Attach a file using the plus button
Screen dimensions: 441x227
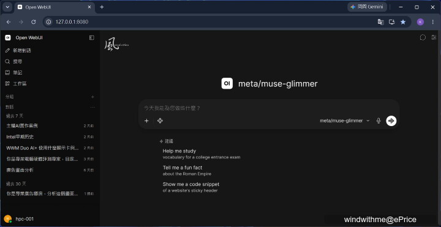tap(146, 121)
